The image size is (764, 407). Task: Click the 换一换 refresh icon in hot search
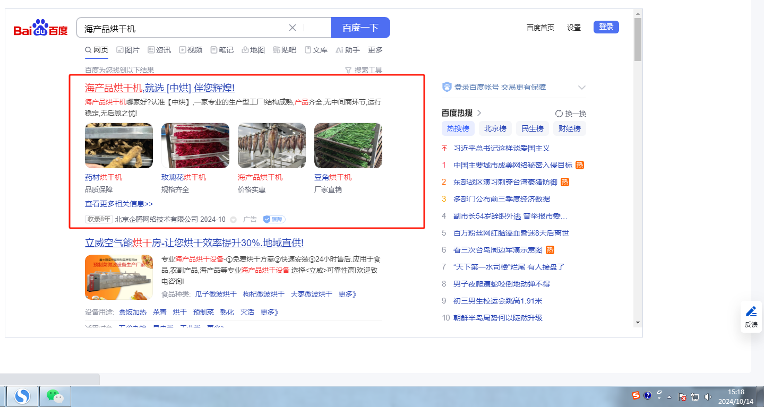(559, 114)
